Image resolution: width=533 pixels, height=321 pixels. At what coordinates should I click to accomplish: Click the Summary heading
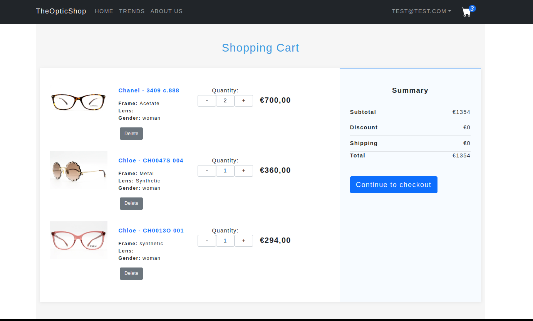click(x=410, y=90)
